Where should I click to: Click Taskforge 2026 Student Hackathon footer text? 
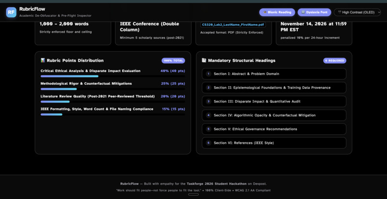click(217, 184)
